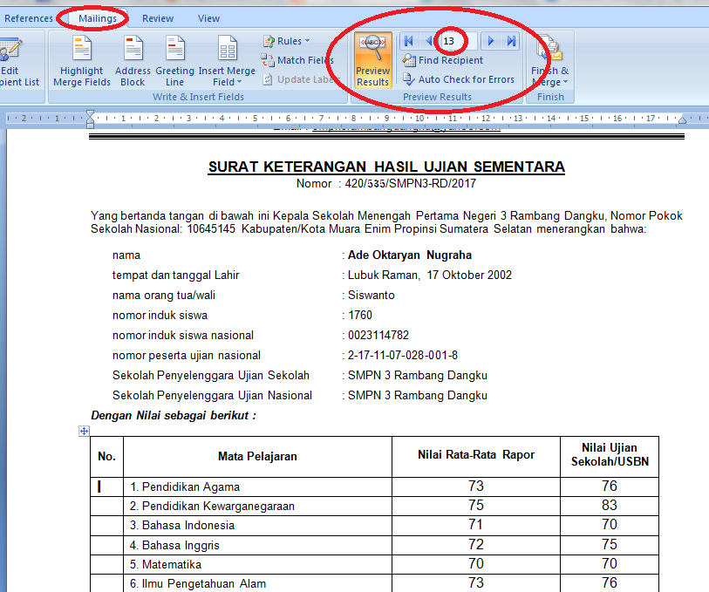Open Find Recipient search
This screenshot has width=709, height=592.
coord(445,59)
